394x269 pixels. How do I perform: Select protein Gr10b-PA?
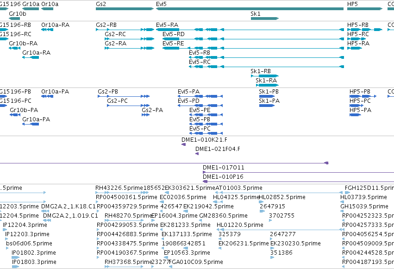click(x=15, y=115)
